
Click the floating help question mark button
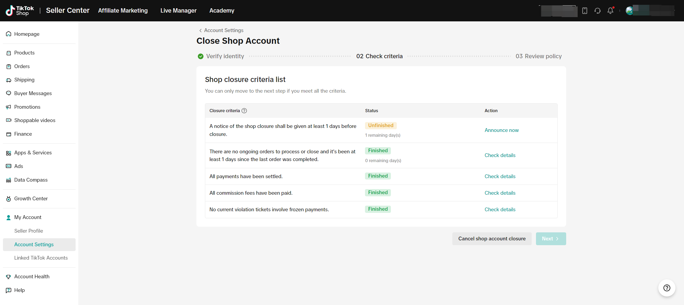point(667,288)
